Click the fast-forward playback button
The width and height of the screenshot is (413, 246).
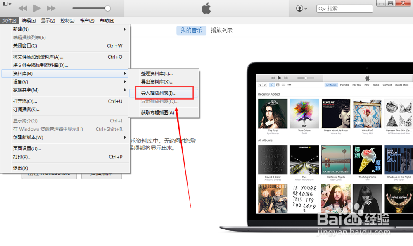pos(51,8)
